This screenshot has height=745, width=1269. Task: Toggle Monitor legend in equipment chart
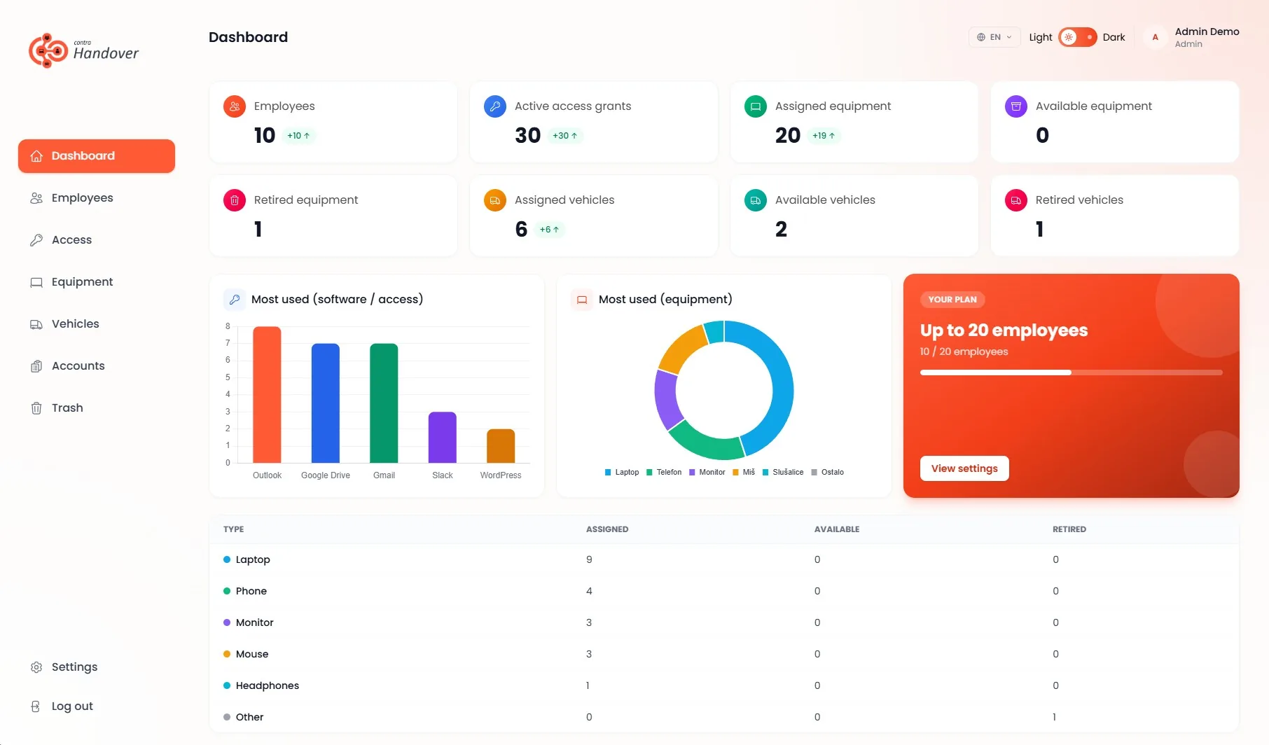coord(707,472)
